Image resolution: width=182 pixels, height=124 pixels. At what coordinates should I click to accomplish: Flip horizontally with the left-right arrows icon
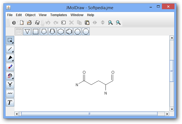click(x=95, y=23)
